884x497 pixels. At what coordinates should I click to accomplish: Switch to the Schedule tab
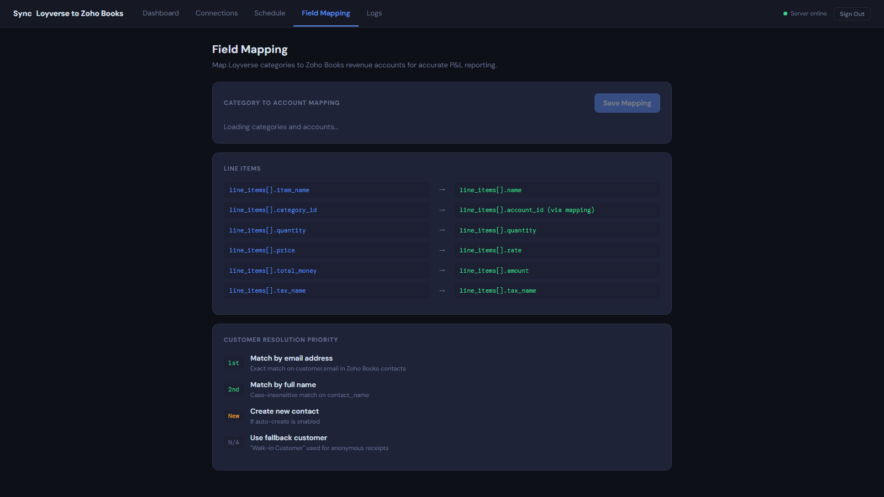270,13
